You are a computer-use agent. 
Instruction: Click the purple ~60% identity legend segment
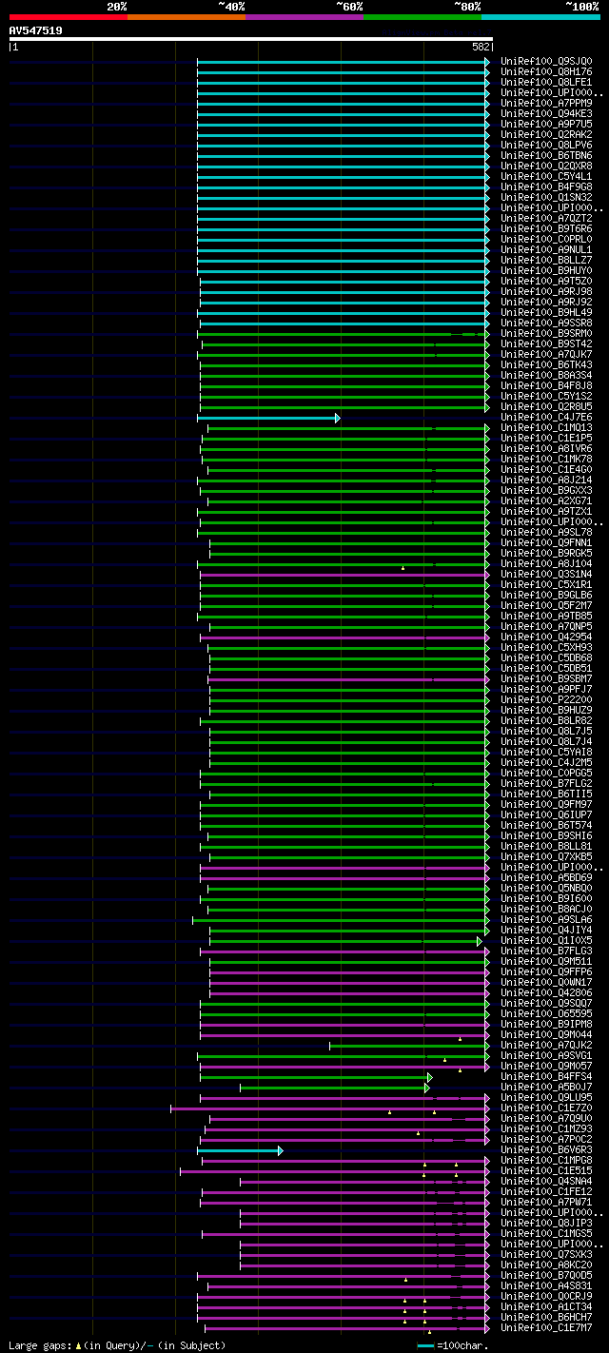[304, 16]
